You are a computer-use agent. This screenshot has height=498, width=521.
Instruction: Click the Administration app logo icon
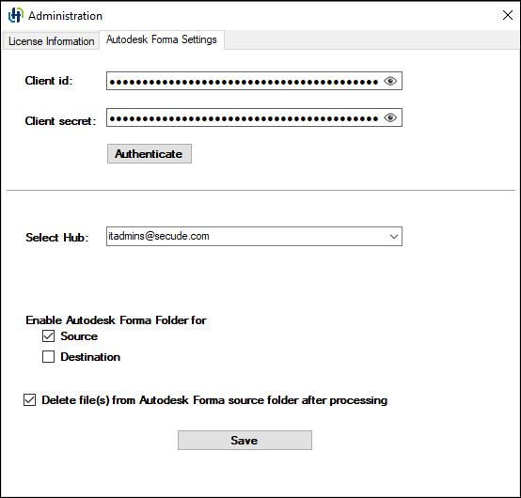16,15
